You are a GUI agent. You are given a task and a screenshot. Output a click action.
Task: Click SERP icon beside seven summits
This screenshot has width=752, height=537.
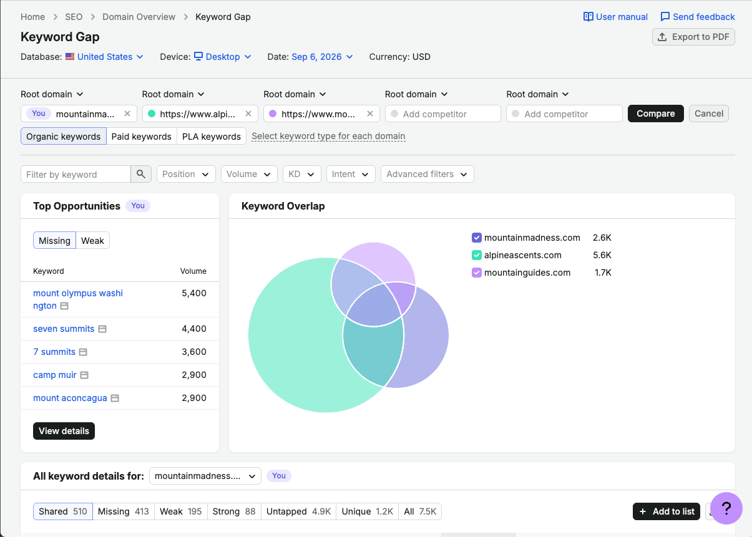[102, 329]
